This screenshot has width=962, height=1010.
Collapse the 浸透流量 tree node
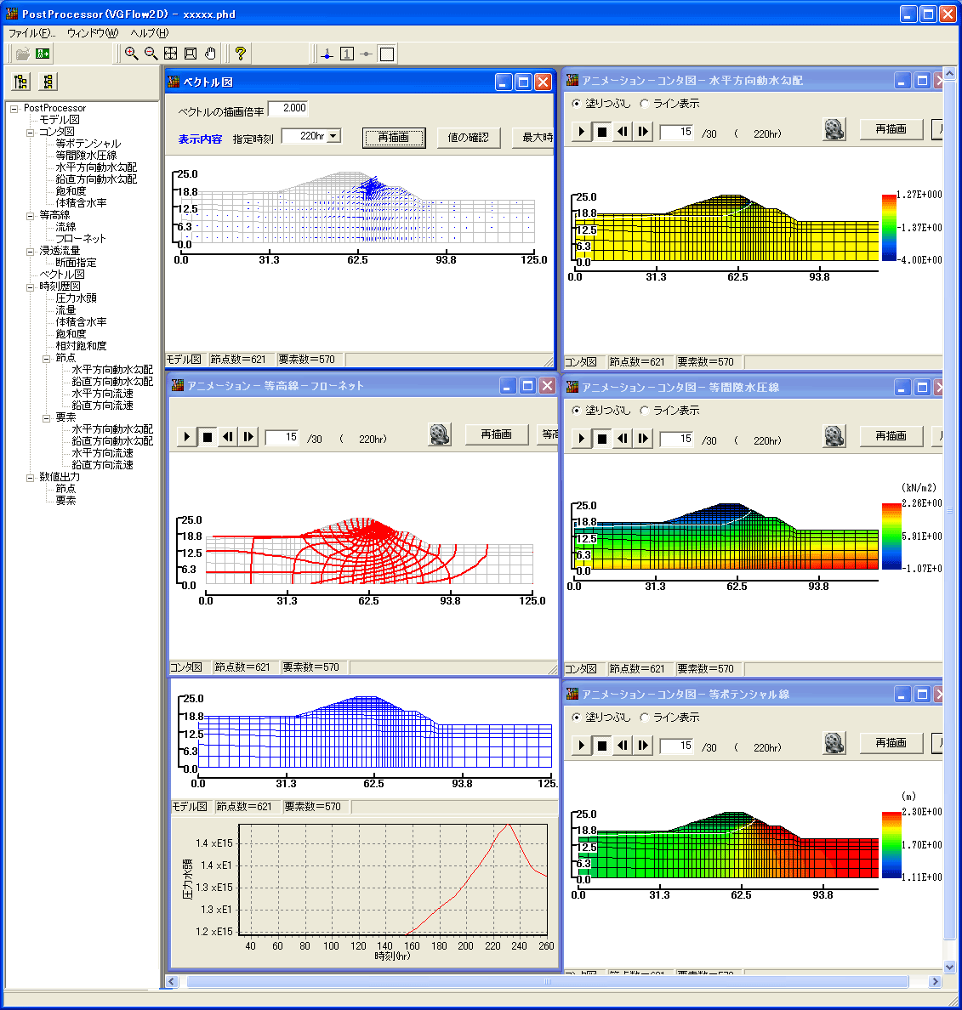coord(30,251)
